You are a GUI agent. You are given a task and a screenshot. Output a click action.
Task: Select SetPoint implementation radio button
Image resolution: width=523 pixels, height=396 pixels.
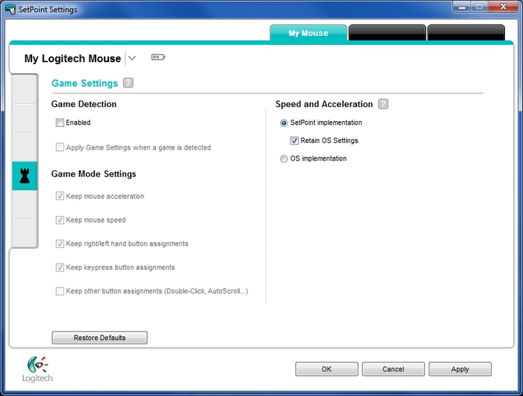click(x=283, y=123)
